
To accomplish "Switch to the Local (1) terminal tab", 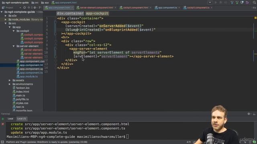I will (x=21, y=119).
